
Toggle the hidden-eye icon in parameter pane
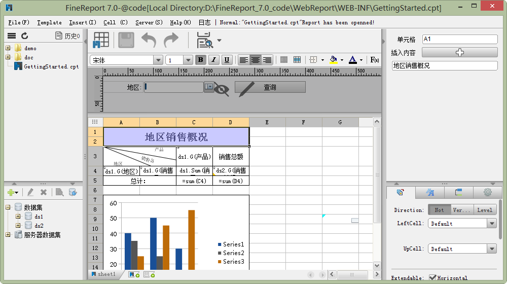pyautogui.click(x=222, y=90)
